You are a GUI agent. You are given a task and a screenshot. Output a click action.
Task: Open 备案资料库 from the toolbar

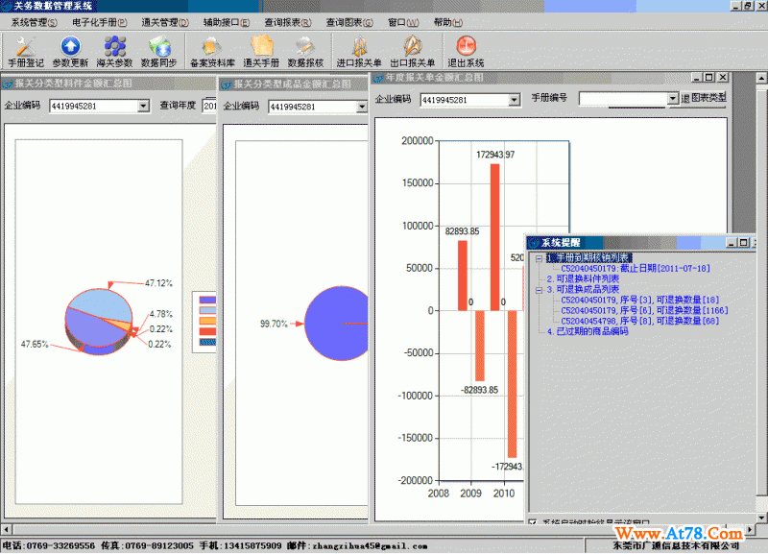coord(212,50)
